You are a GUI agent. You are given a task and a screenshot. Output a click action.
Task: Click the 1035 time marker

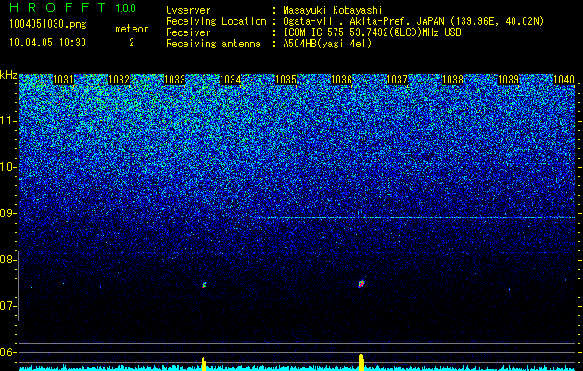285,80
